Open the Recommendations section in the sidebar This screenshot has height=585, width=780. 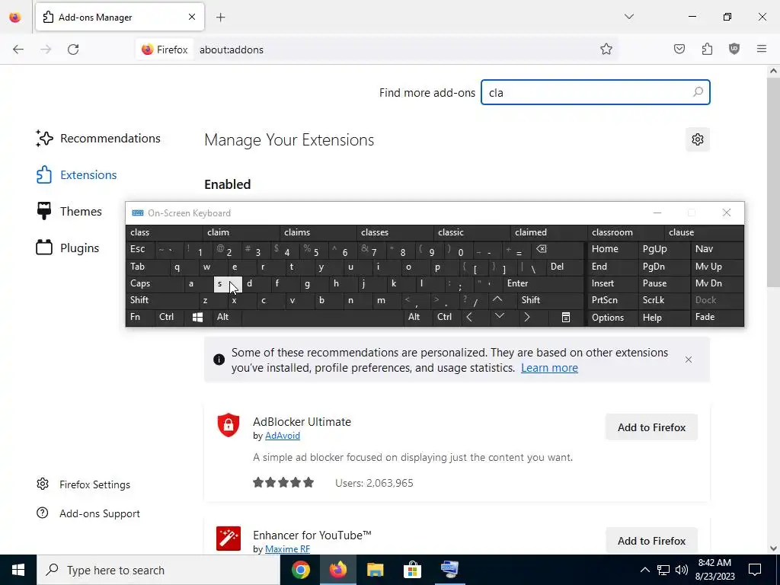click(x=98, y=139)
